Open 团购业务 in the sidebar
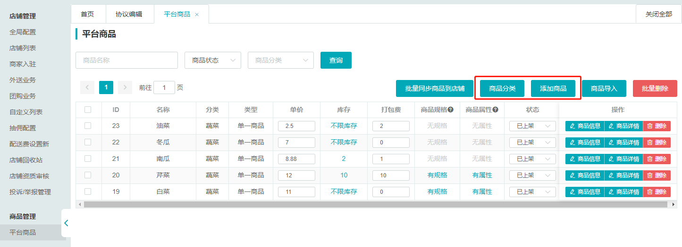This screenshot has height=247, width=682. pos(23,96)
